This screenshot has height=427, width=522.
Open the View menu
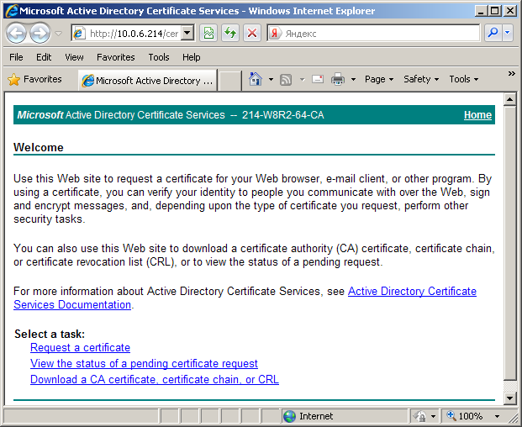click(x=74, y=57)
